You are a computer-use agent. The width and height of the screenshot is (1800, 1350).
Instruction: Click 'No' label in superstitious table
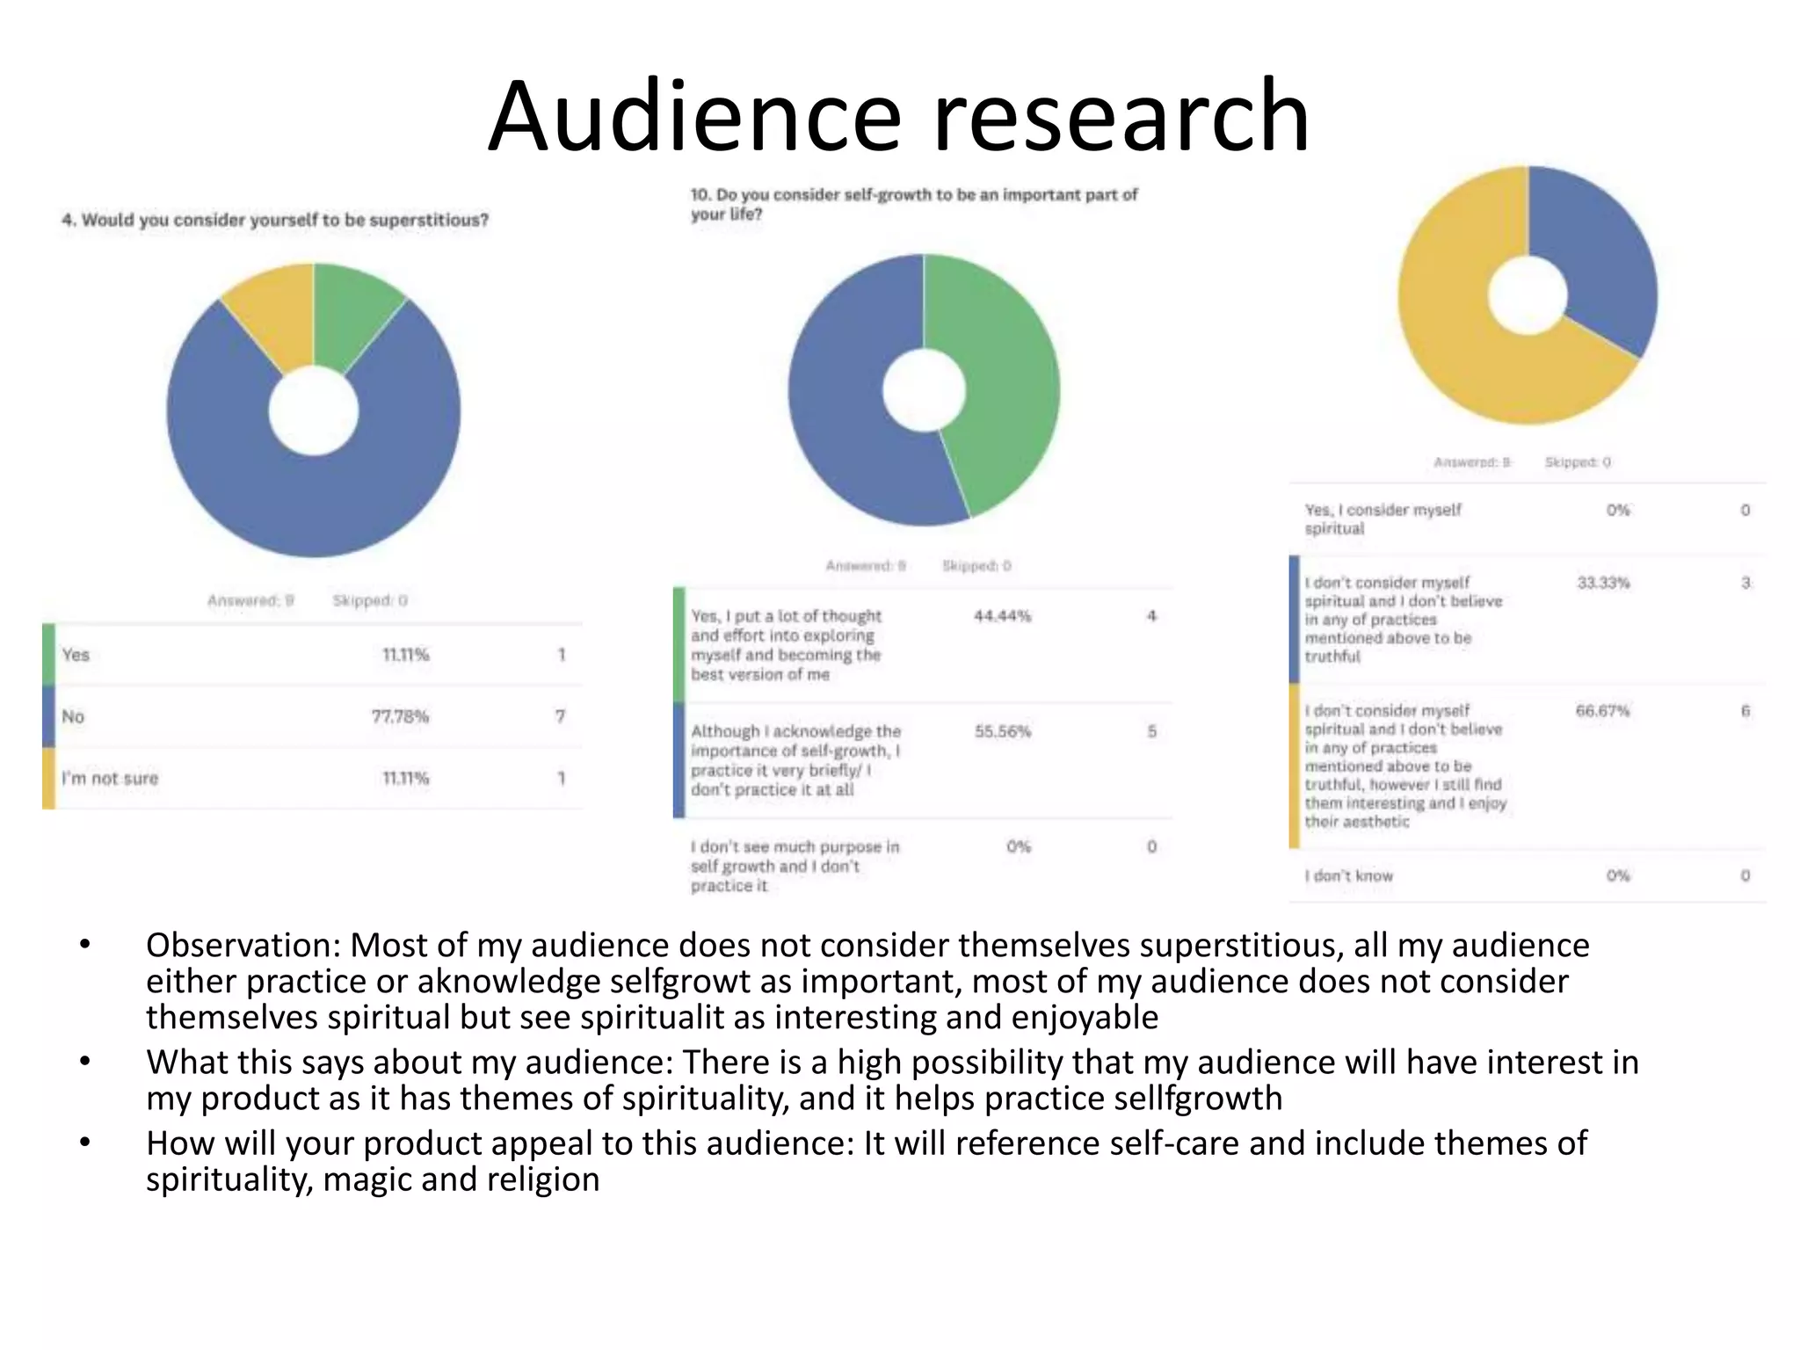[x=73, y=716]
